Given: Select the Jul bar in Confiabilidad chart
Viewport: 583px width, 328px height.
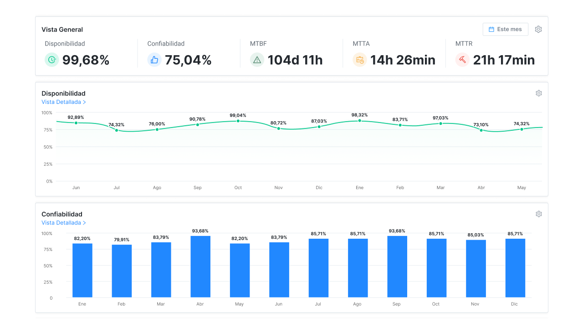Looking at the screenshot, I should click(318, 268).
